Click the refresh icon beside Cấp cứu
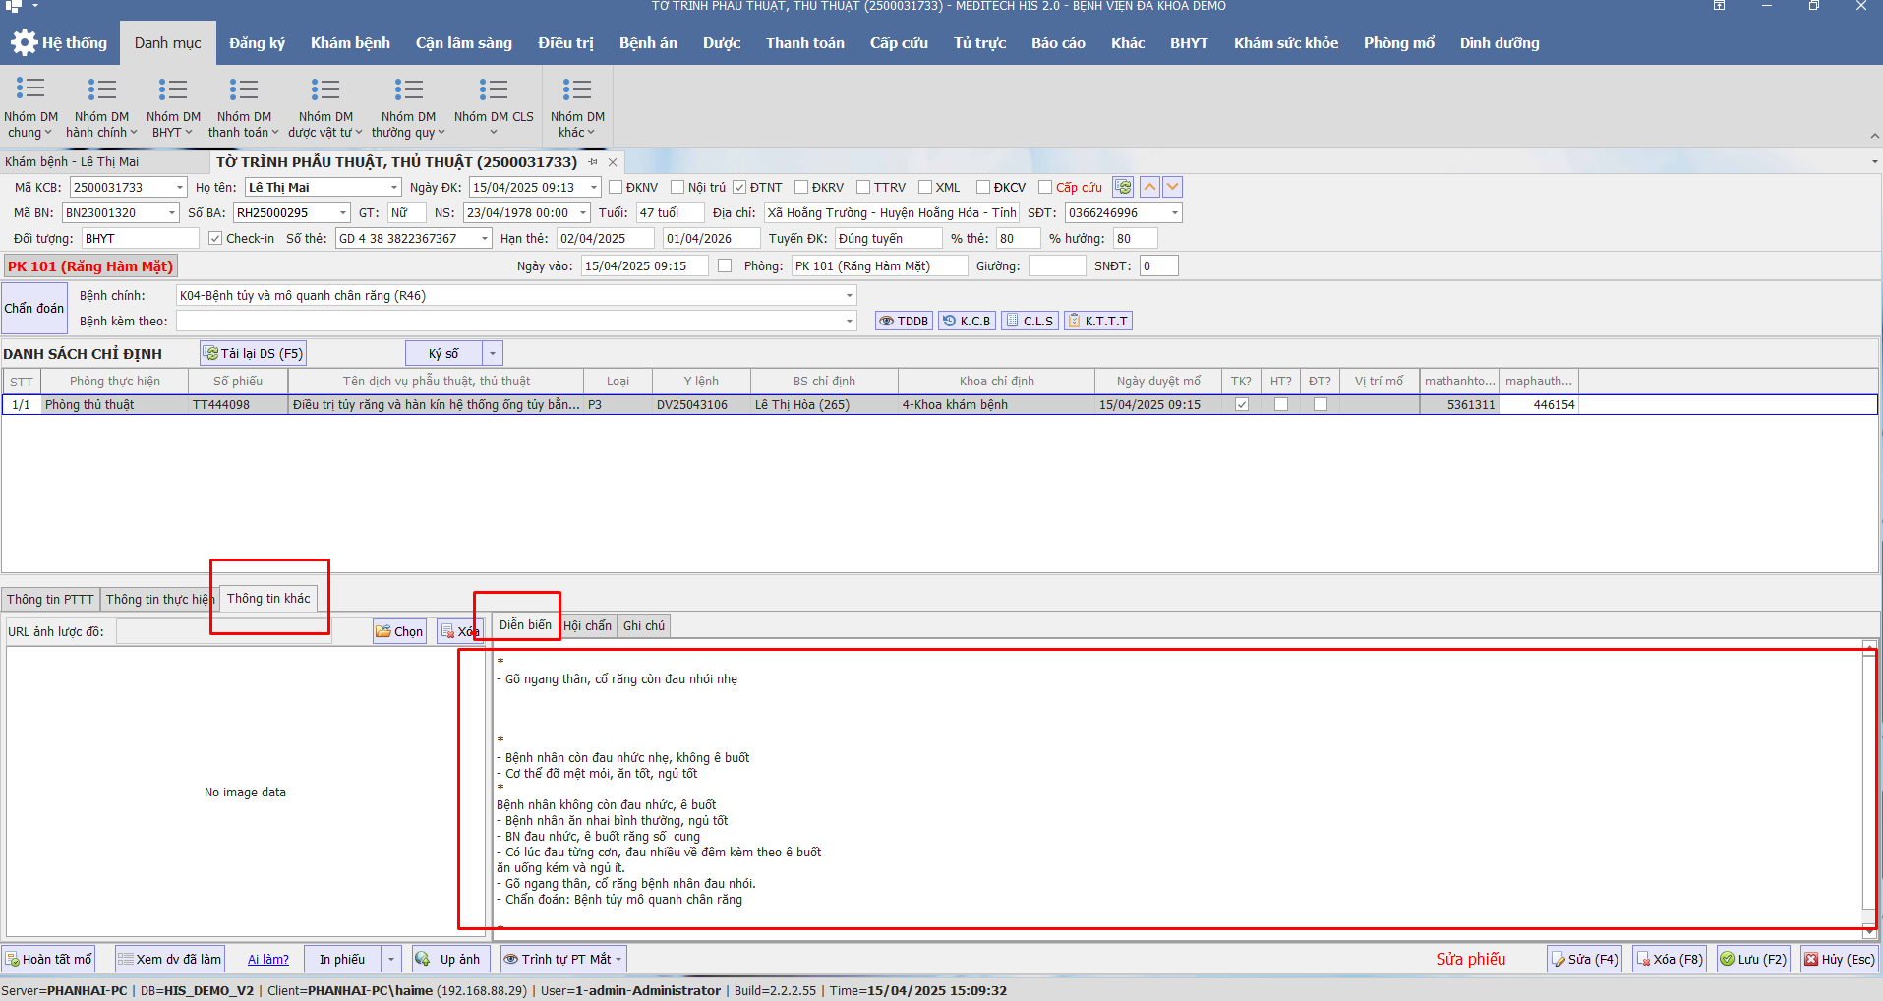Screen dimensions: 1883x1001 [x=1123, y=187]
